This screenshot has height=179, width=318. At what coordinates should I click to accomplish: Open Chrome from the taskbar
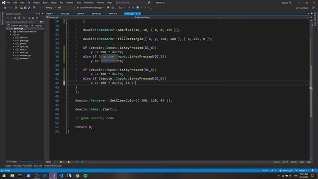tap(78, 176)
